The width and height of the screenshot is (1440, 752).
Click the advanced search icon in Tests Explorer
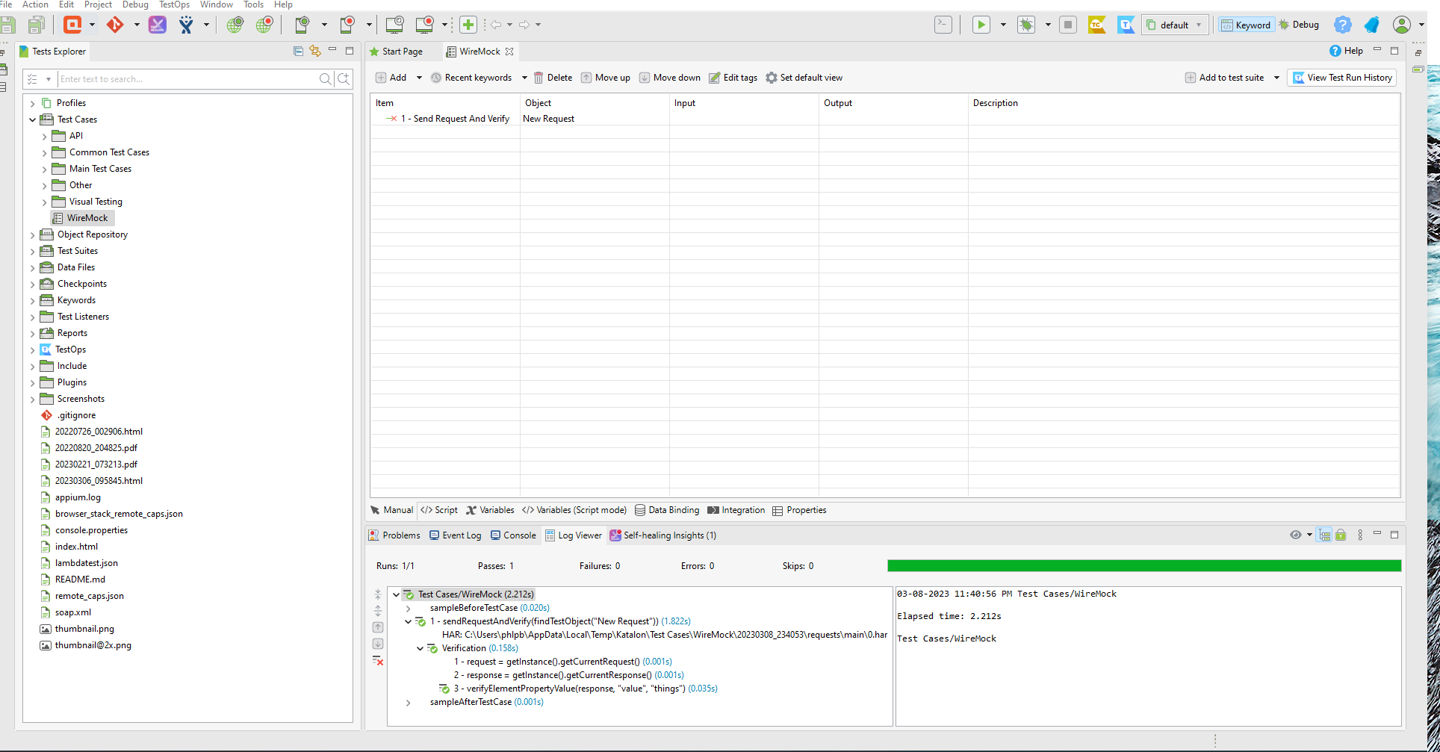pyautogui.click(x=344, y=78)
